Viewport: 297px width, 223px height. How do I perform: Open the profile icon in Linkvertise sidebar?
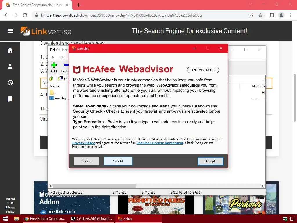click(10, 66)
